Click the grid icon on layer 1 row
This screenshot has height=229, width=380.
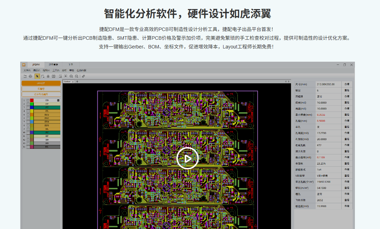point(58,100)
